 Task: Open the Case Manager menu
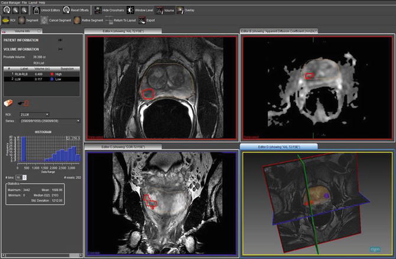[11, 2]
